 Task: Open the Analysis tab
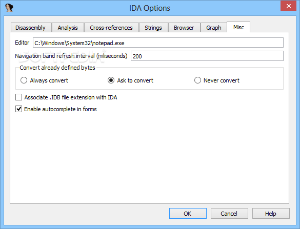pyautogui.click(x=68, y=28)
